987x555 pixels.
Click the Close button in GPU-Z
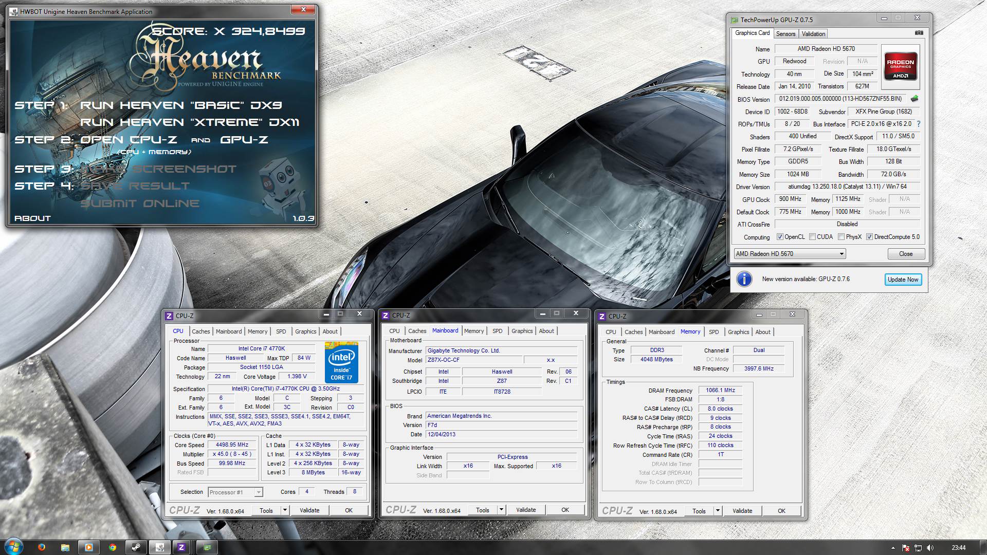(906, 254)
